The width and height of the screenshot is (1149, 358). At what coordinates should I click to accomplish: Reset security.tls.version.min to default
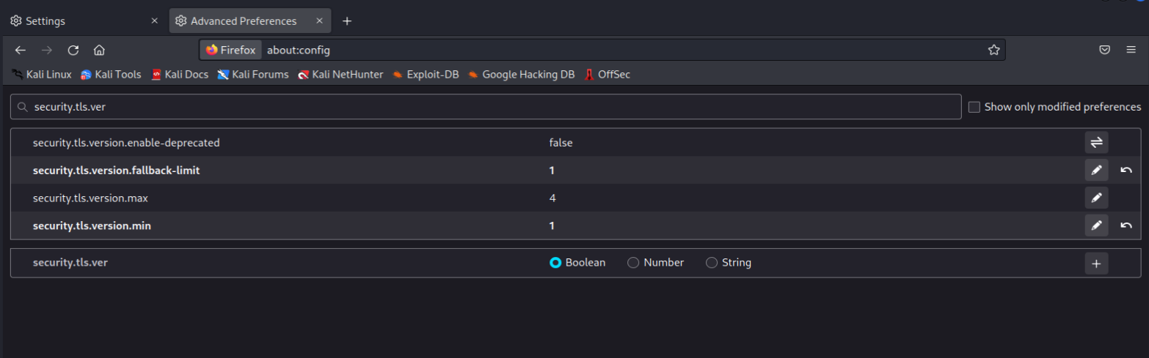point(1126,225)
